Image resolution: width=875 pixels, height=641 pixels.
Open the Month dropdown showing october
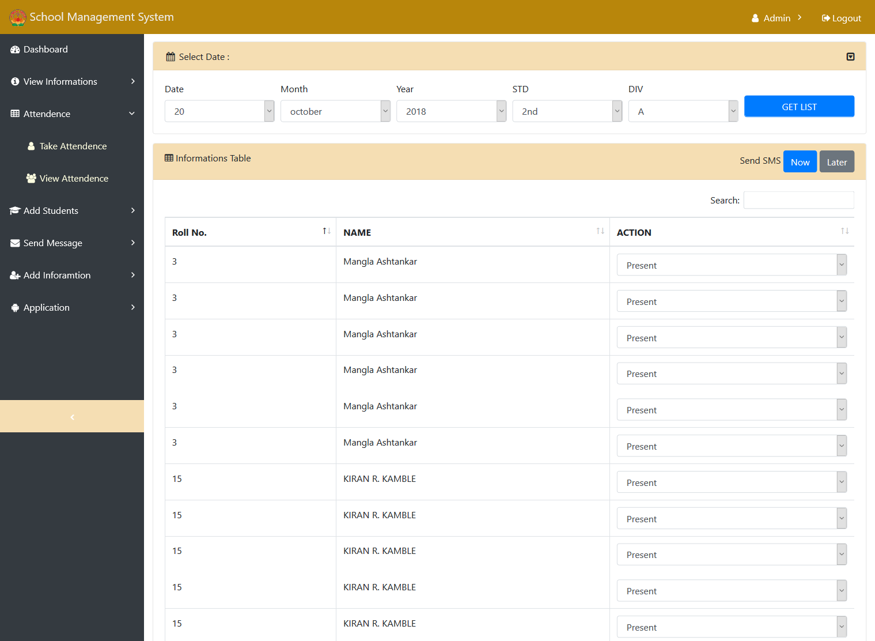click(335, 111)
